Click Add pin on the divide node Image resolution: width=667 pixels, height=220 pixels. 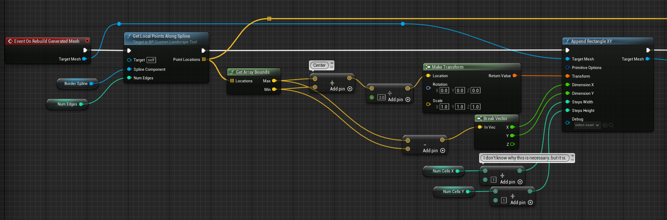(399, 99)
